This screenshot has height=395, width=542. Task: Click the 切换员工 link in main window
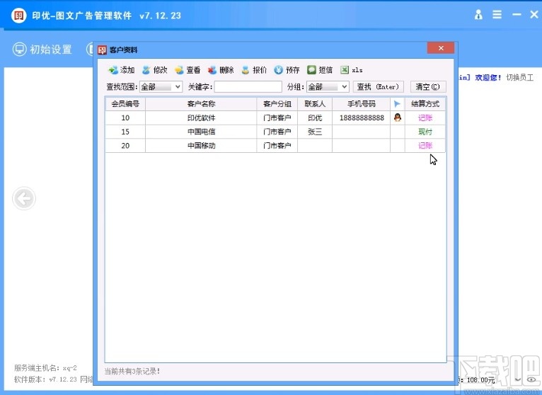point(519,77)
